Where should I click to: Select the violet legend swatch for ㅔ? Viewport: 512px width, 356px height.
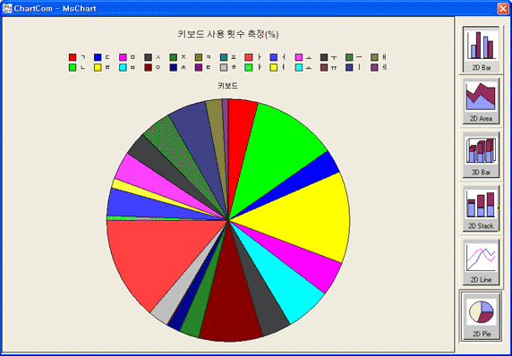(x=374, y=68)
